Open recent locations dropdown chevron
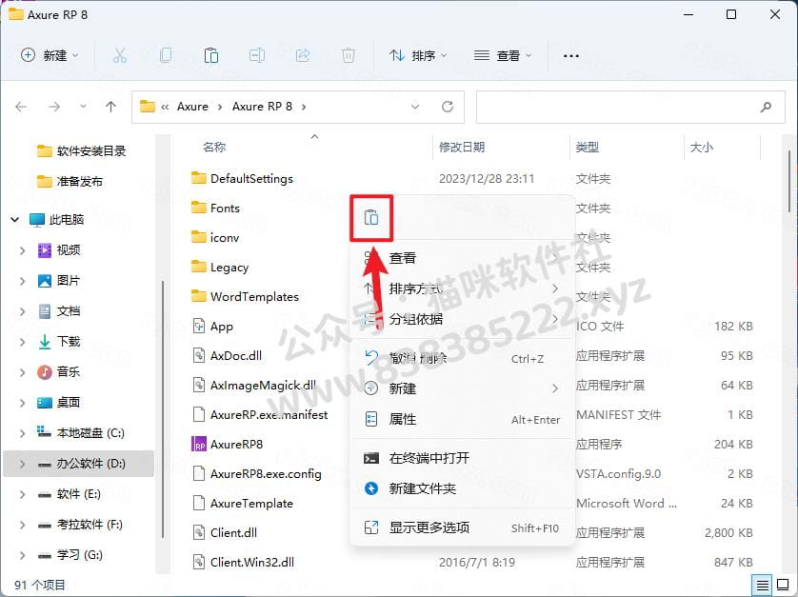 (83, 107)
